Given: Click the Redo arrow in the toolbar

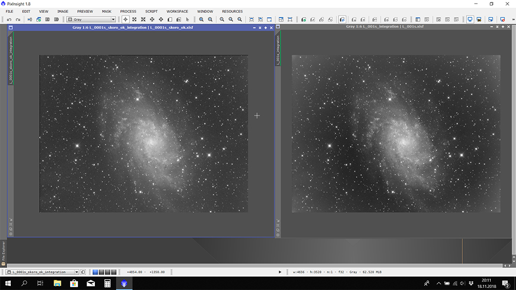Looking at the screenshot, I should tap(18, 20).
